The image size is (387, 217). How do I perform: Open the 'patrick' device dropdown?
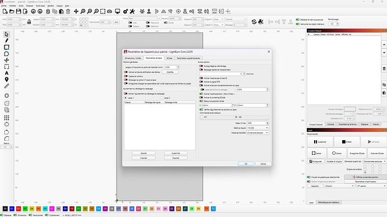click(371, 186)
